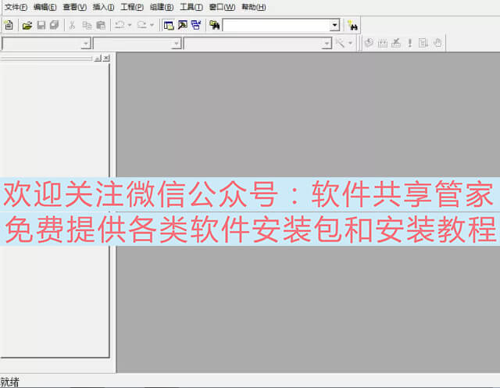Open the 工程(P) menu
500x388 pixels.
click(x=132, y=7)
